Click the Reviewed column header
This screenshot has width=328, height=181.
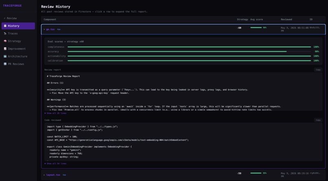pos(286,20)
